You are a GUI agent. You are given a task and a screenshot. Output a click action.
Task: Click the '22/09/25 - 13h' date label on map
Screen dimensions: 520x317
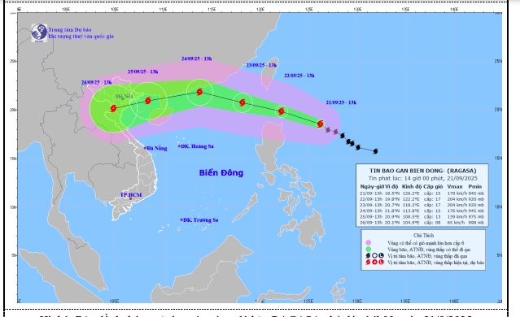pyautogui.click(x=299, y=76)
